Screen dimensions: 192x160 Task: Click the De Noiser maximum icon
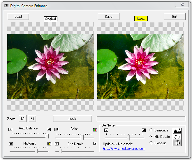pyautogui.click(x=144, y=130)
